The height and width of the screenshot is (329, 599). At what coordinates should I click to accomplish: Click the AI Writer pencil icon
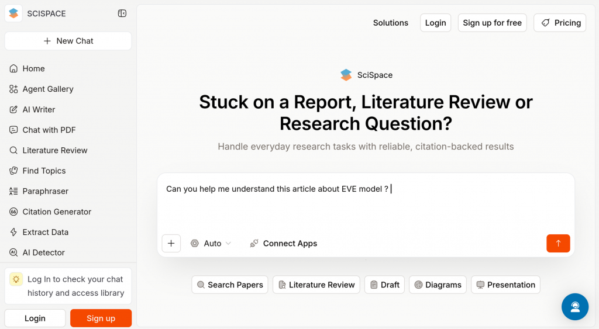[13, 109]
